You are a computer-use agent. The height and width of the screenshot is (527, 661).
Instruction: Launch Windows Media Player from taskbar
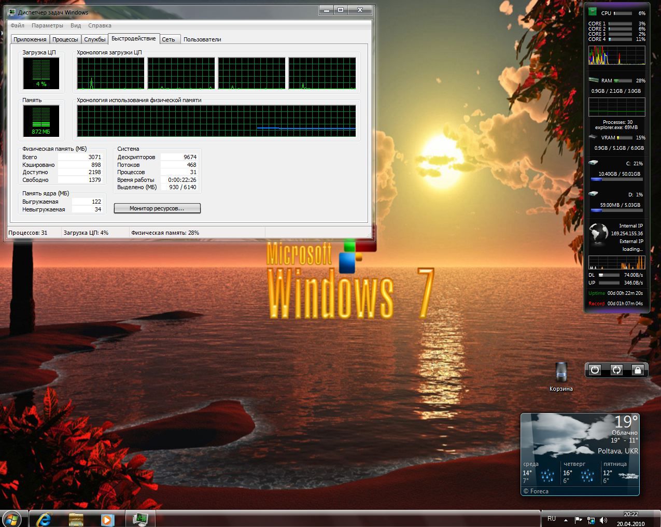tap(107, 519)
